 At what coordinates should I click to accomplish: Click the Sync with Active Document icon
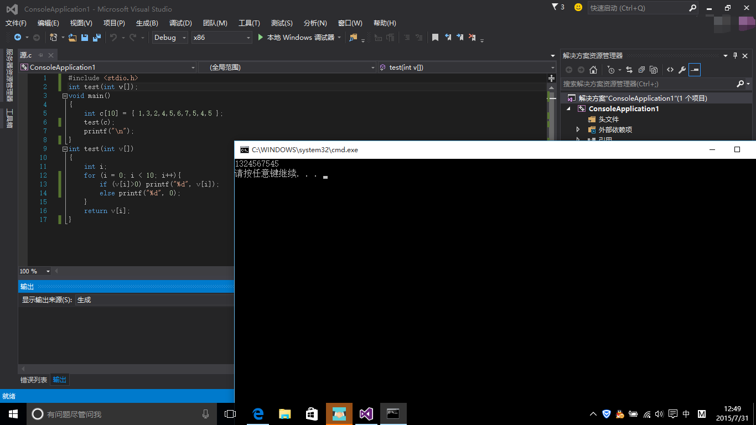tap(629, 70)
